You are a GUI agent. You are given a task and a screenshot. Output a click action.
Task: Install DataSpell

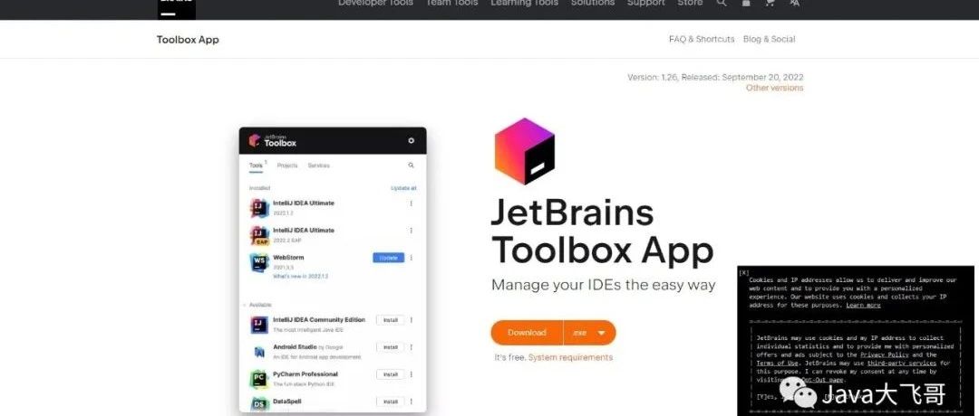point(390,402)
